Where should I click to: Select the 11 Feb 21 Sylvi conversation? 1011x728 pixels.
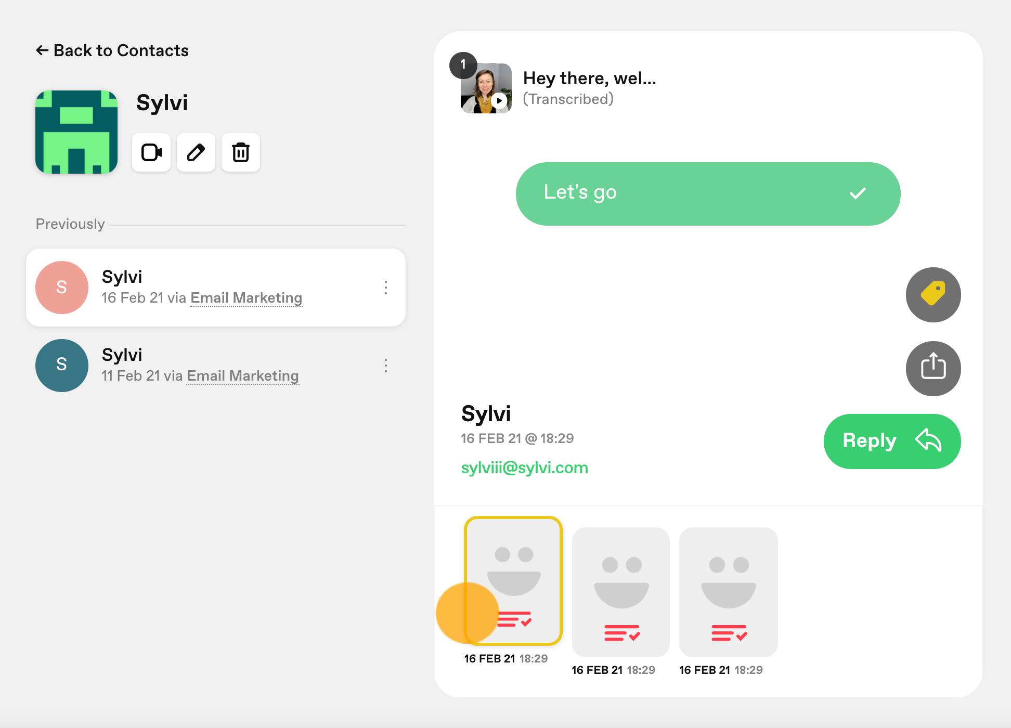coord(216,366)
